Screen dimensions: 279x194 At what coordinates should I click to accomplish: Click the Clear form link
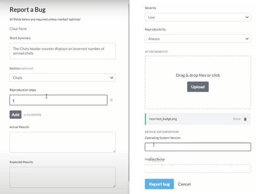point(18,29)
